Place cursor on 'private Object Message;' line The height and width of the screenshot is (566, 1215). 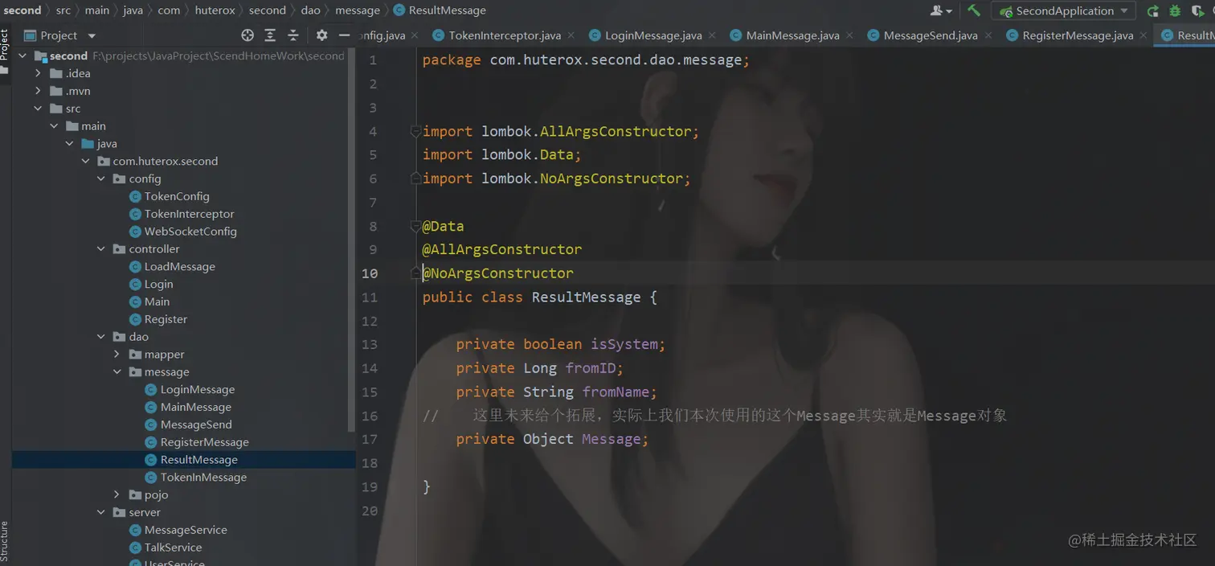(552, 439)
